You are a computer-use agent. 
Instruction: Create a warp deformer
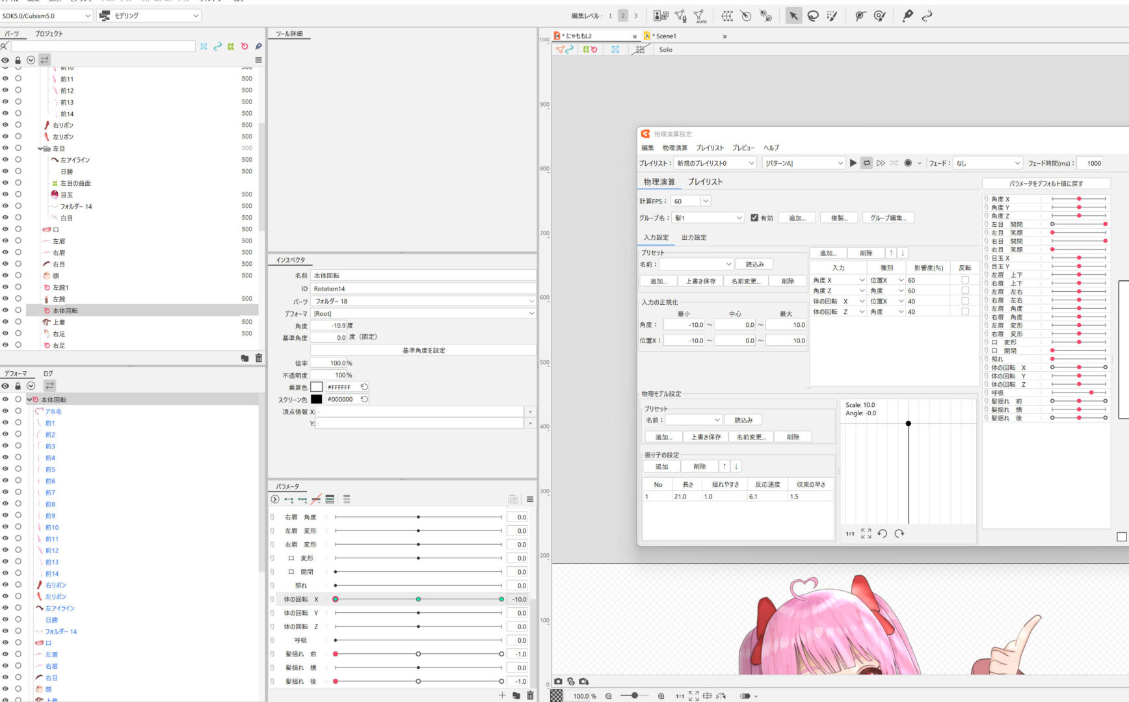point(727,16)
